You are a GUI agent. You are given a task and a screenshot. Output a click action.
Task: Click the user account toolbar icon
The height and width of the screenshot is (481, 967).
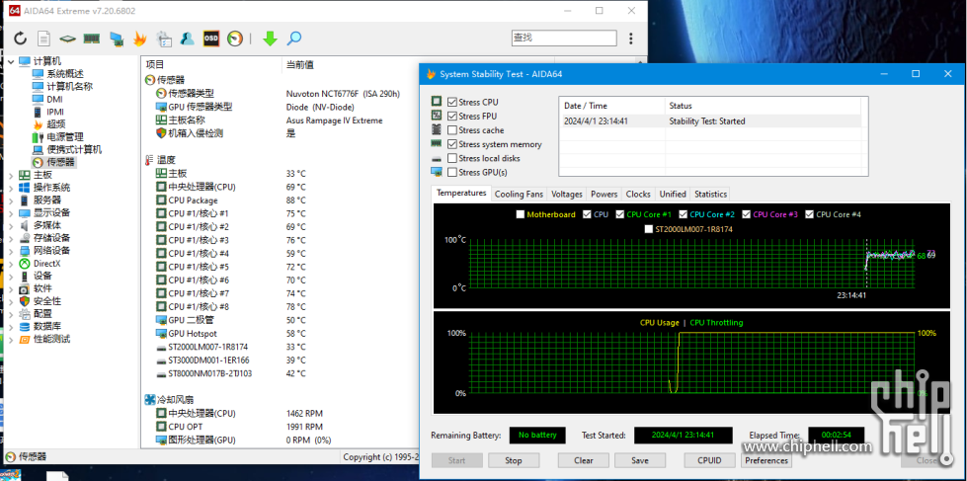(x=188, y=39)
